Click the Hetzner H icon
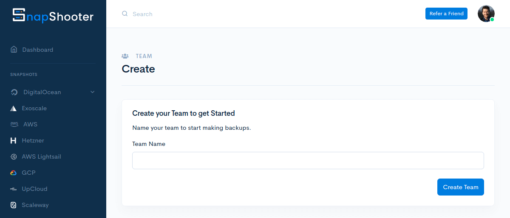510x218 pixels. click(x=14, y=140)
